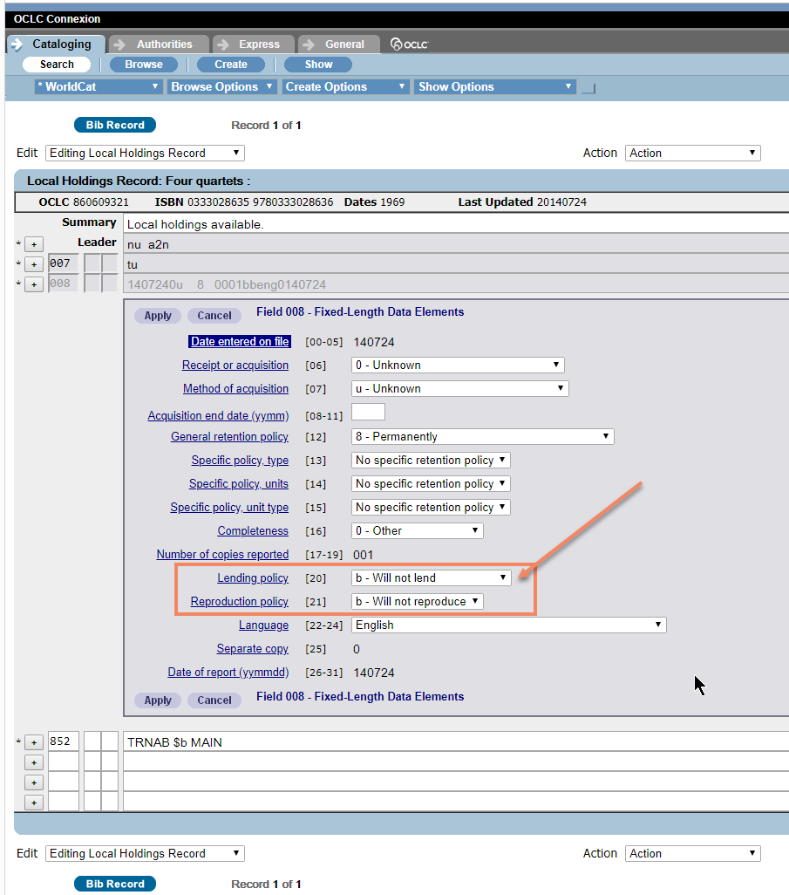Click the top Apply button in Field 008
This screenshot has width=789, height=895.
point(158,316)
